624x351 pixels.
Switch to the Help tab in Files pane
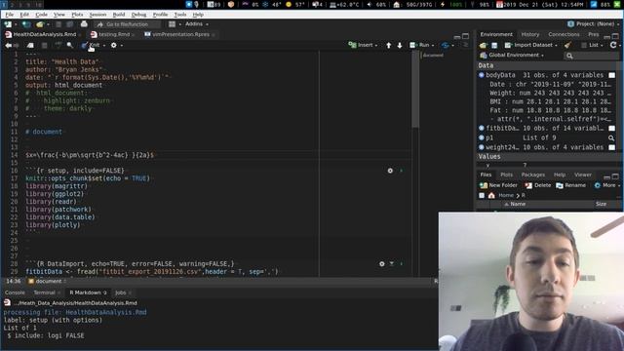point(560,175)
